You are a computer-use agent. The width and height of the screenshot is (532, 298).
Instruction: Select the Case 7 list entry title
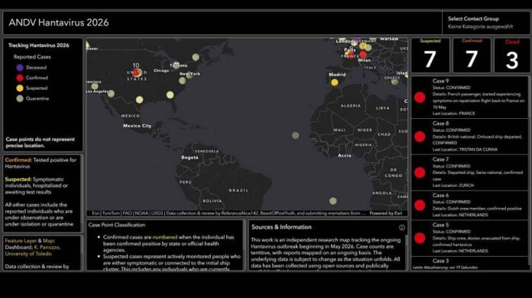[440, 159]
